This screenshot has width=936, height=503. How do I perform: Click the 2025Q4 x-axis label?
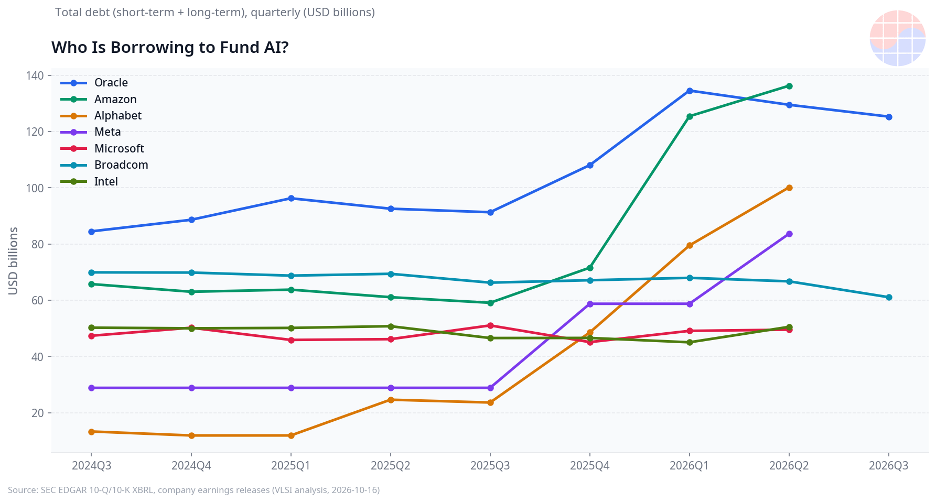(590, 466)
